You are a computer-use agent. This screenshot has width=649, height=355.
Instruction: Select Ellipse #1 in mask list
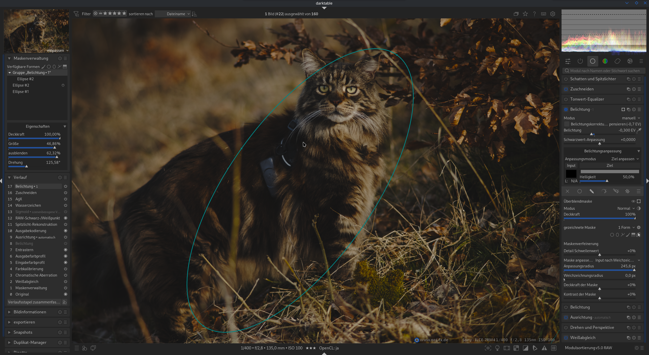pos(21,91)
